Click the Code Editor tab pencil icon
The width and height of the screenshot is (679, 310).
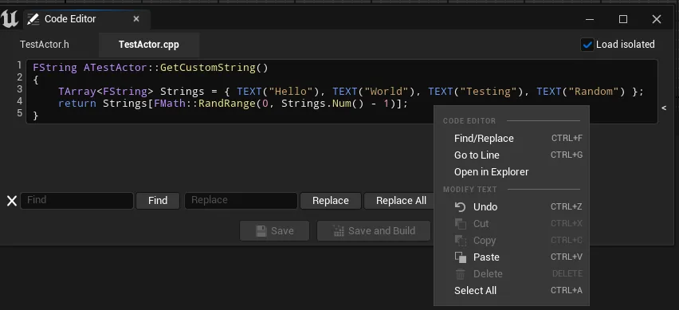point(33,19)
